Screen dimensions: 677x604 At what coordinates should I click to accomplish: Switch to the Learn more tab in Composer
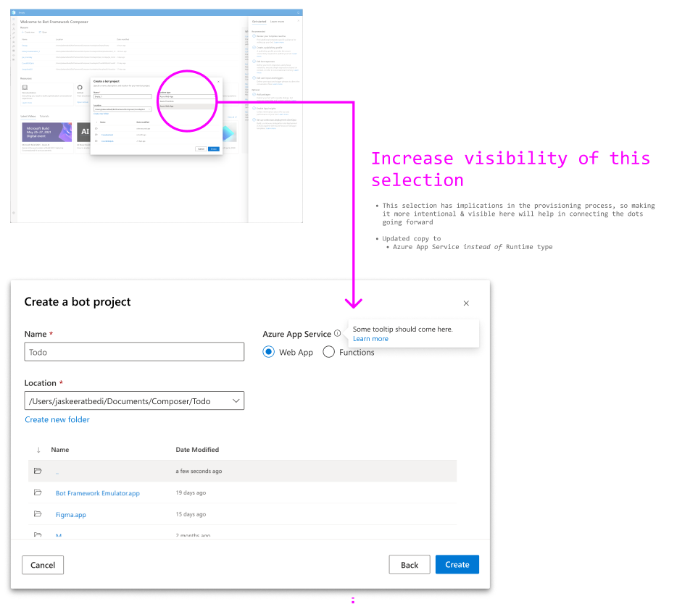pos(277,22)
